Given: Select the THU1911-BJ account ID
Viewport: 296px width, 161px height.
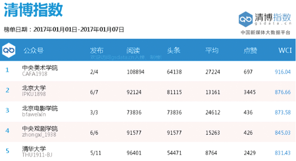Looking at the screenshot, I should pyautogui.click(x=37, y=155).
